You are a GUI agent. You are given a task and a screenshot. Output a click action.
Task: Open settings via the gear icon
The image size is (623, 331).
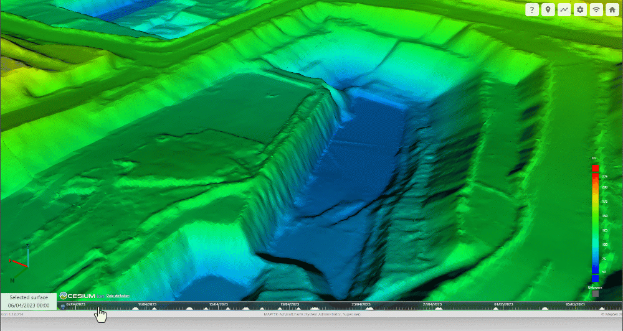pyautogui.click(x=581, y=9)
